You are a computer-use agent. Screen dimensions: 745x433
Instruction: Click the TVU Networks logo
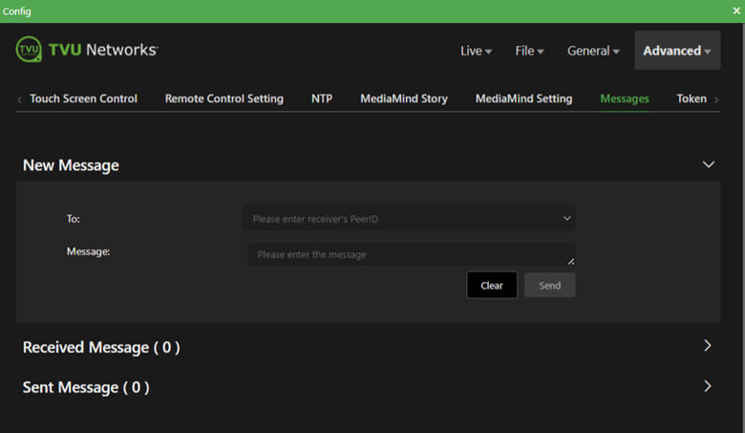[87, 50]
